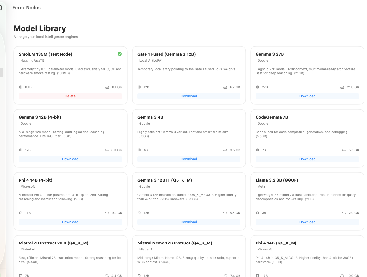This screenshot has height=277, width=367.
Task: Download Gemma 3 12B IT (Q5_K_M)
Action: (189, 222)
